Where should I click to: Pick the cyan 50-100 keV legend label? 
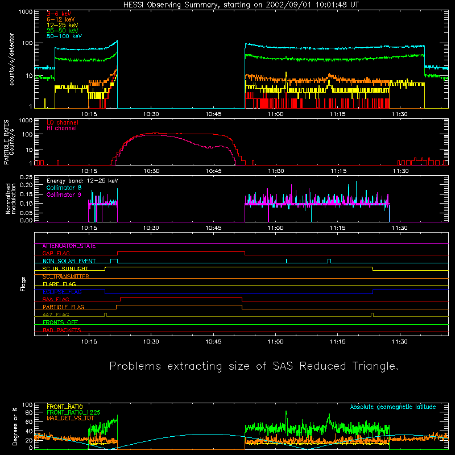pos(64,36)
